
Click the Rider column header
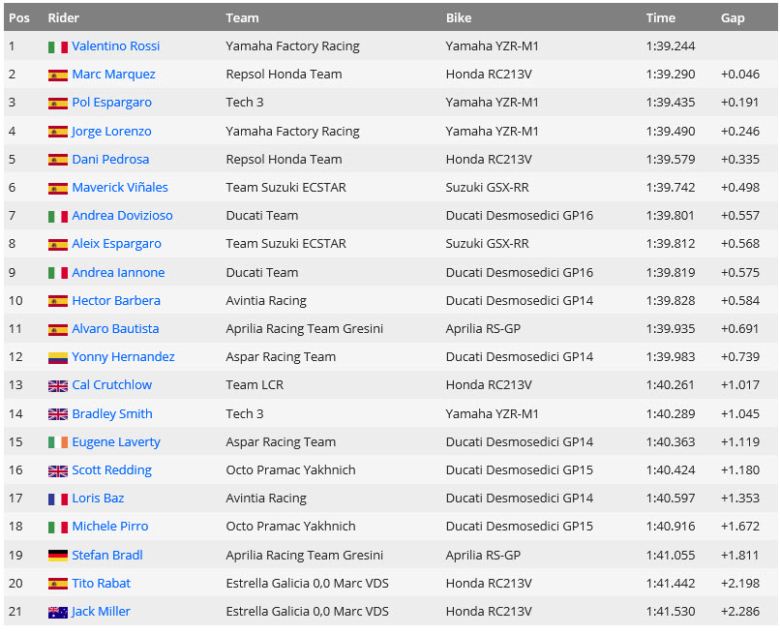click(64, 17)
